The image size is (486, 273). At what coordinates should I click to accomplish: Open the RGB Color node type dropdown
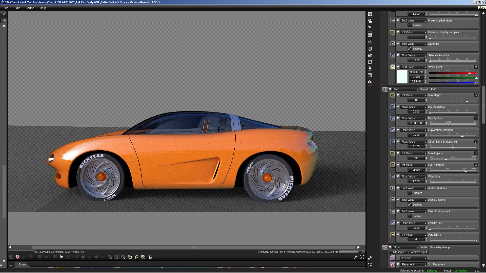pyautogui.click(x=413, y=67)
